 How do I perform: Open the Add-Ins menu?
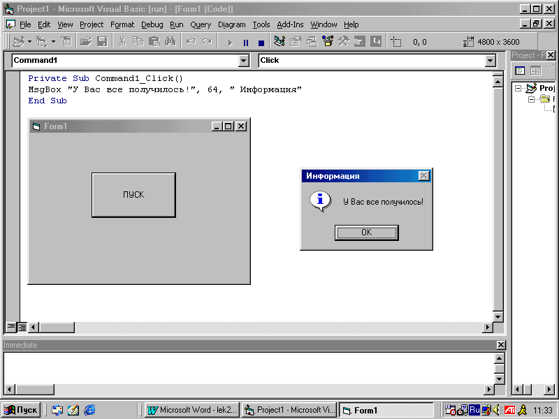290,24
